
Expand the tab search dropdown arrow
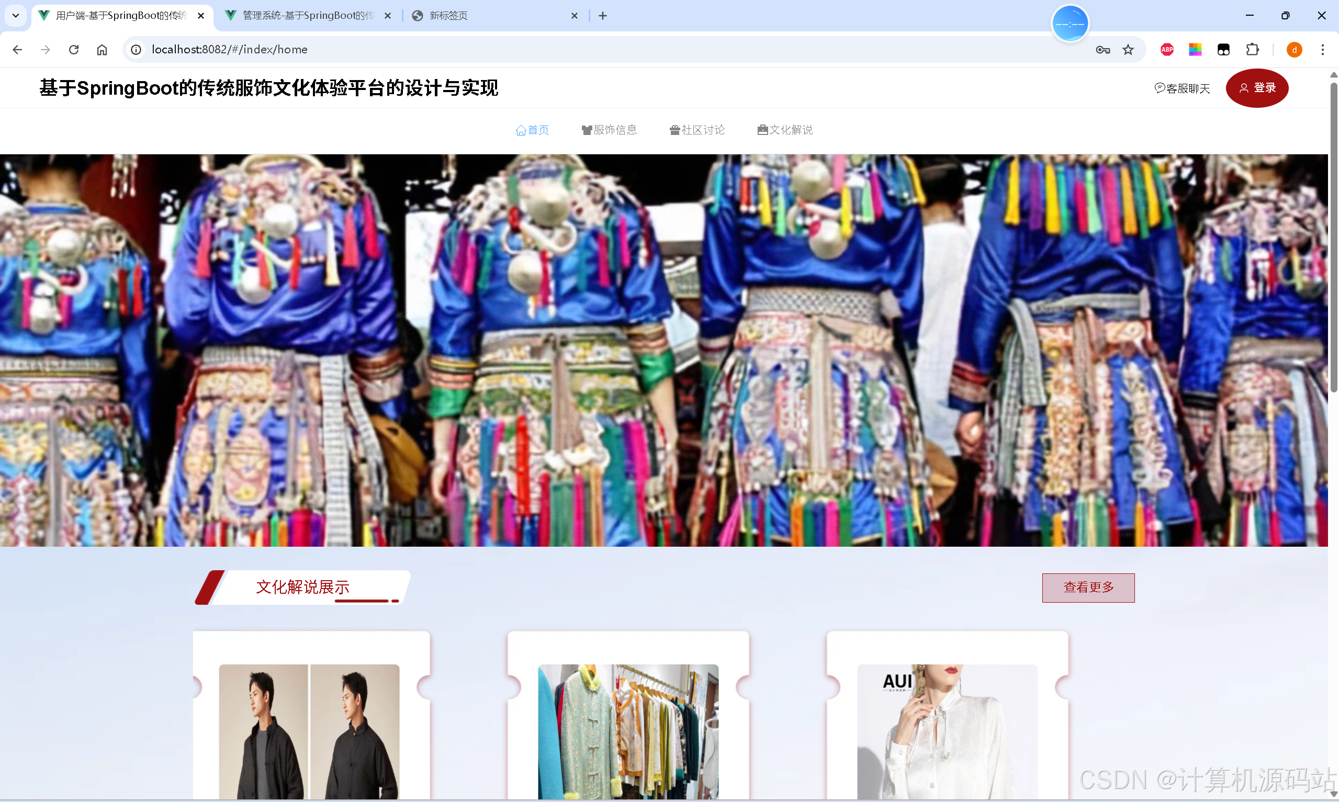15,16
